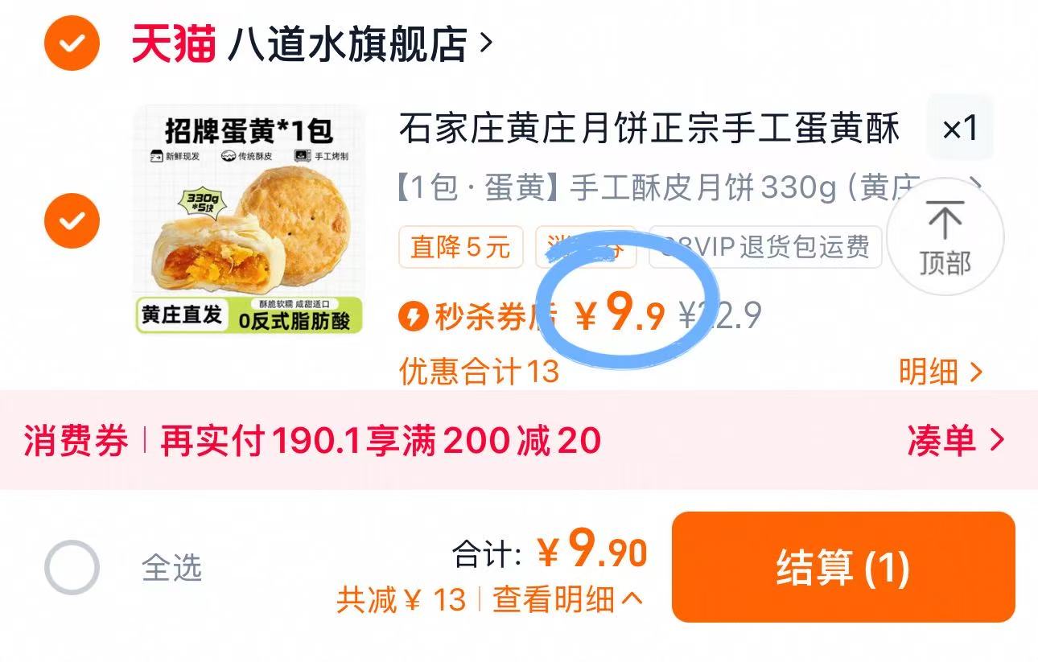Image resolution: width=1038 pixels, height=662 pixels.
Task: Open 凑单 add-on items link
Action: point(956,440)
